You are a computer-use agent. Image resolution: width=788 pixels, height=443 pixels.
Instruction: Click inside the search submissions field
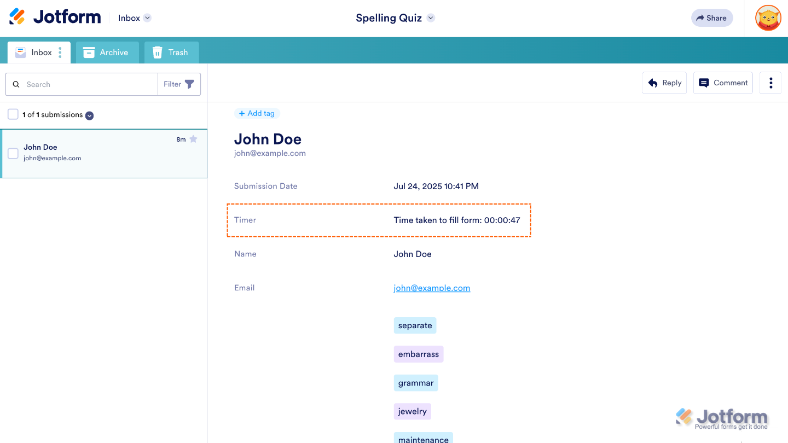pyautogui.click(x=88, y=84)
